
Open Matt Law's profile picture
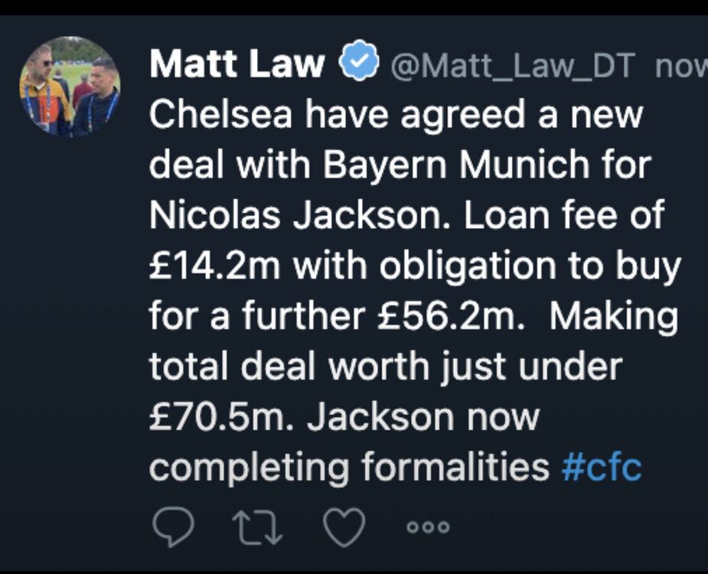[x=70, y=86]
